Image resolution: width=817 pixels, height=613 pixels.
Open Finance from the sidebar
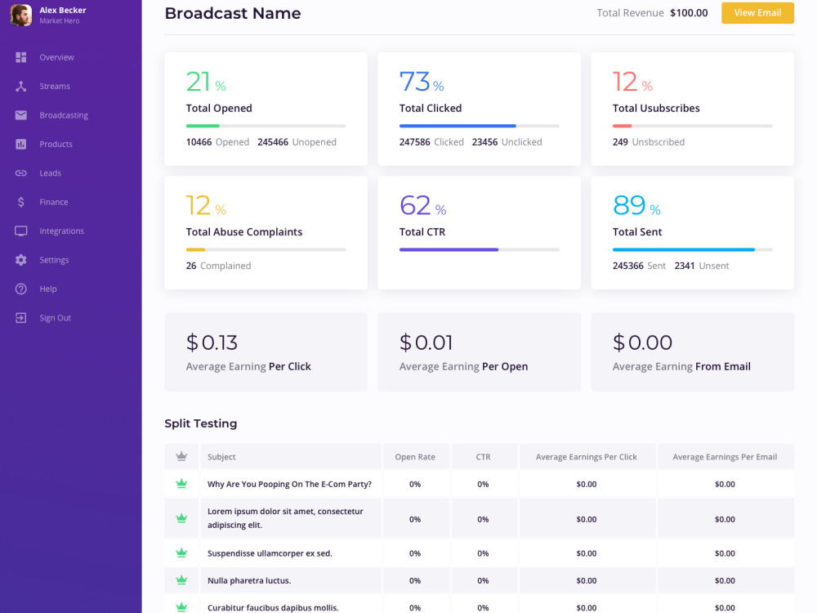point(54,202)
